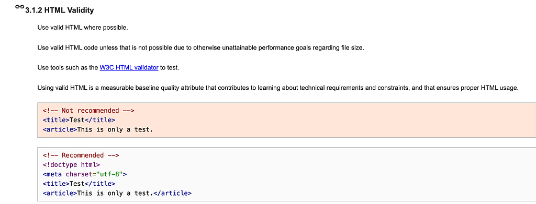The height and width of the screenshot is (204, 536).
Task: Click the "Use tools such as the" text
Action: (68, 68)
